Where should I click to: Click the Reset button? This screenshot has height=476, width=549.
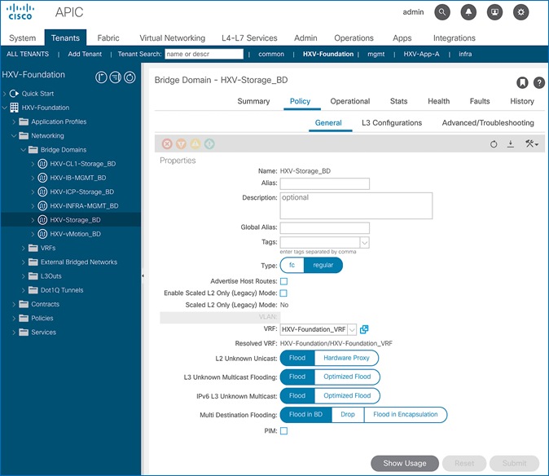tap(464, 463)
